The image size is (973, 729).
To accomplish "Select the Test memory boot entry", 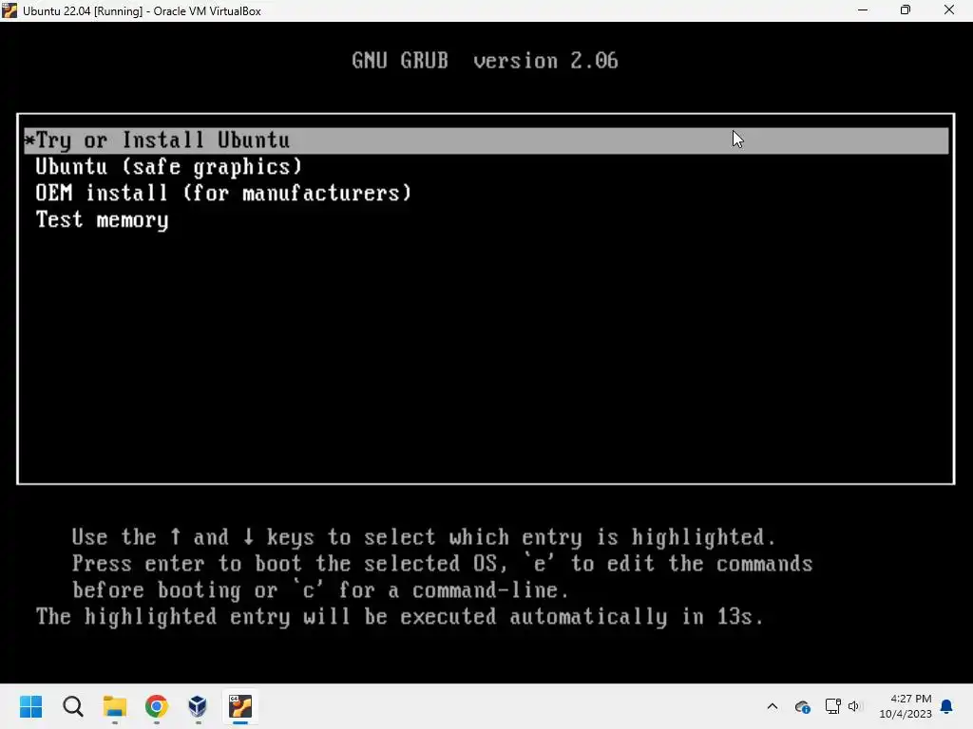I will 102,220.
